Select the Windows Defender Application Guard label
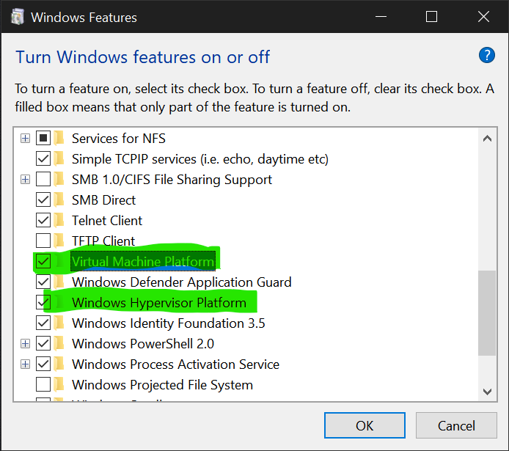 [181, 282]
